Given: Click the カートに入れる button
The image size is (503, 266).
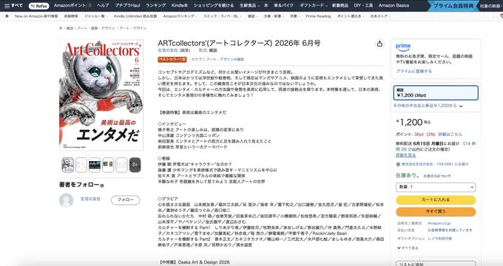Looking at the screenshot, I should [436, 199].
